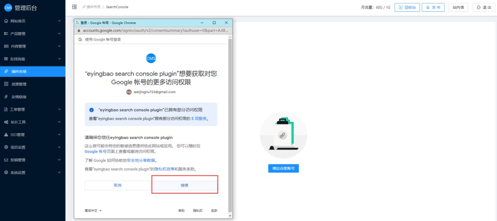The height and width of the screenshot is (221, 497).
Task: Click the round CMS app logo in consent dialog
Action: pos(151,58)
